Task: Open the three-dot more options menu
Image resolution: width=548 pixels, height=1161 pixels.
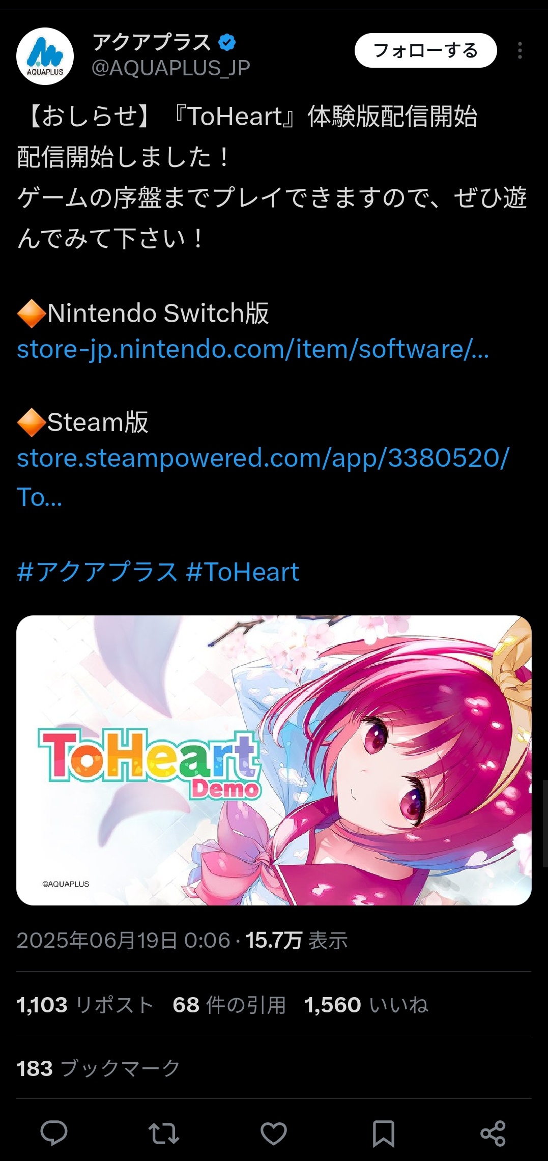Action: [520, 50]
